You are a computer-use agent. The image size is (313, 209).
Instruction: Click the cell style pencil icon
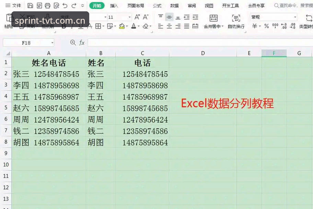pos(110,26)
